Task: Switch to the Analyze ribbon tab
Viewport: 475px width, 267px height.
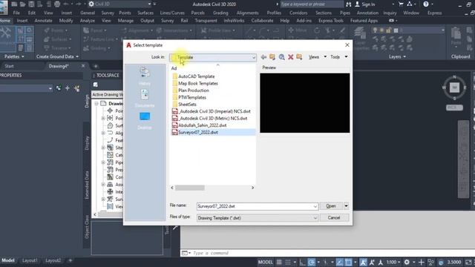Action: click(88, 21)
